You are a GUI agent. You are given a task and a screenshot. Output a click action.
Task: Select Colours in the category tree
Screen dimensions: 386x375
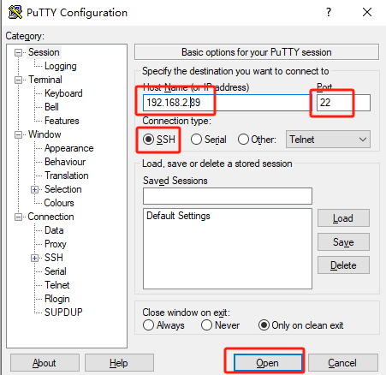click(x=59, y=203)
